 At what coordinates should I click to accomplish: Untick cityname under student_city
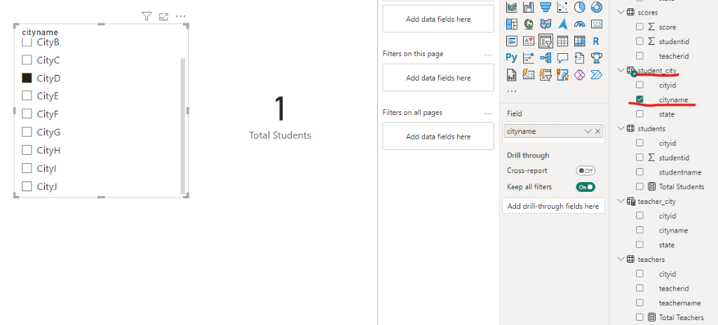[639, 99]
